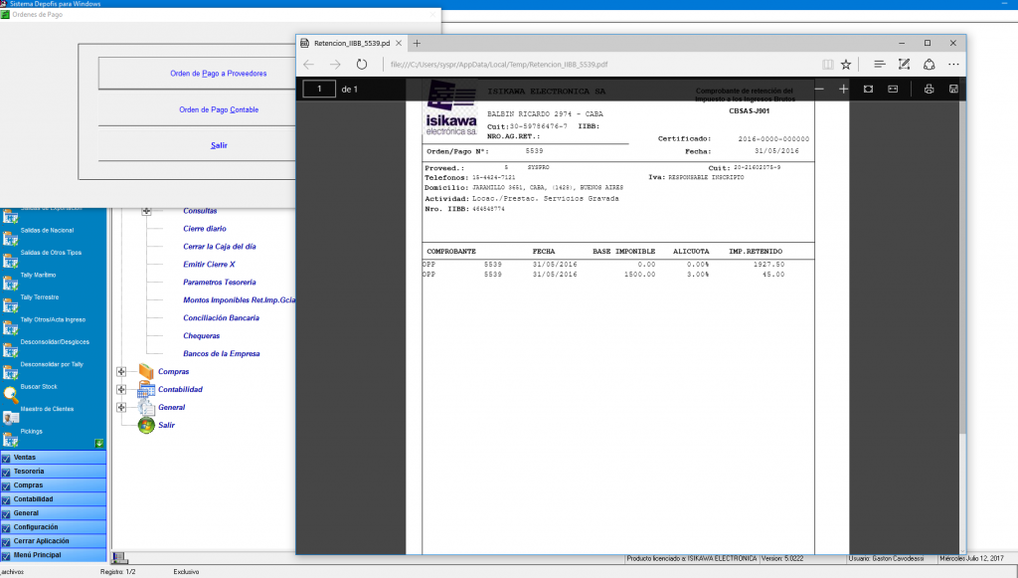Switch to the Ventas sidebar section

pos(25,457)
